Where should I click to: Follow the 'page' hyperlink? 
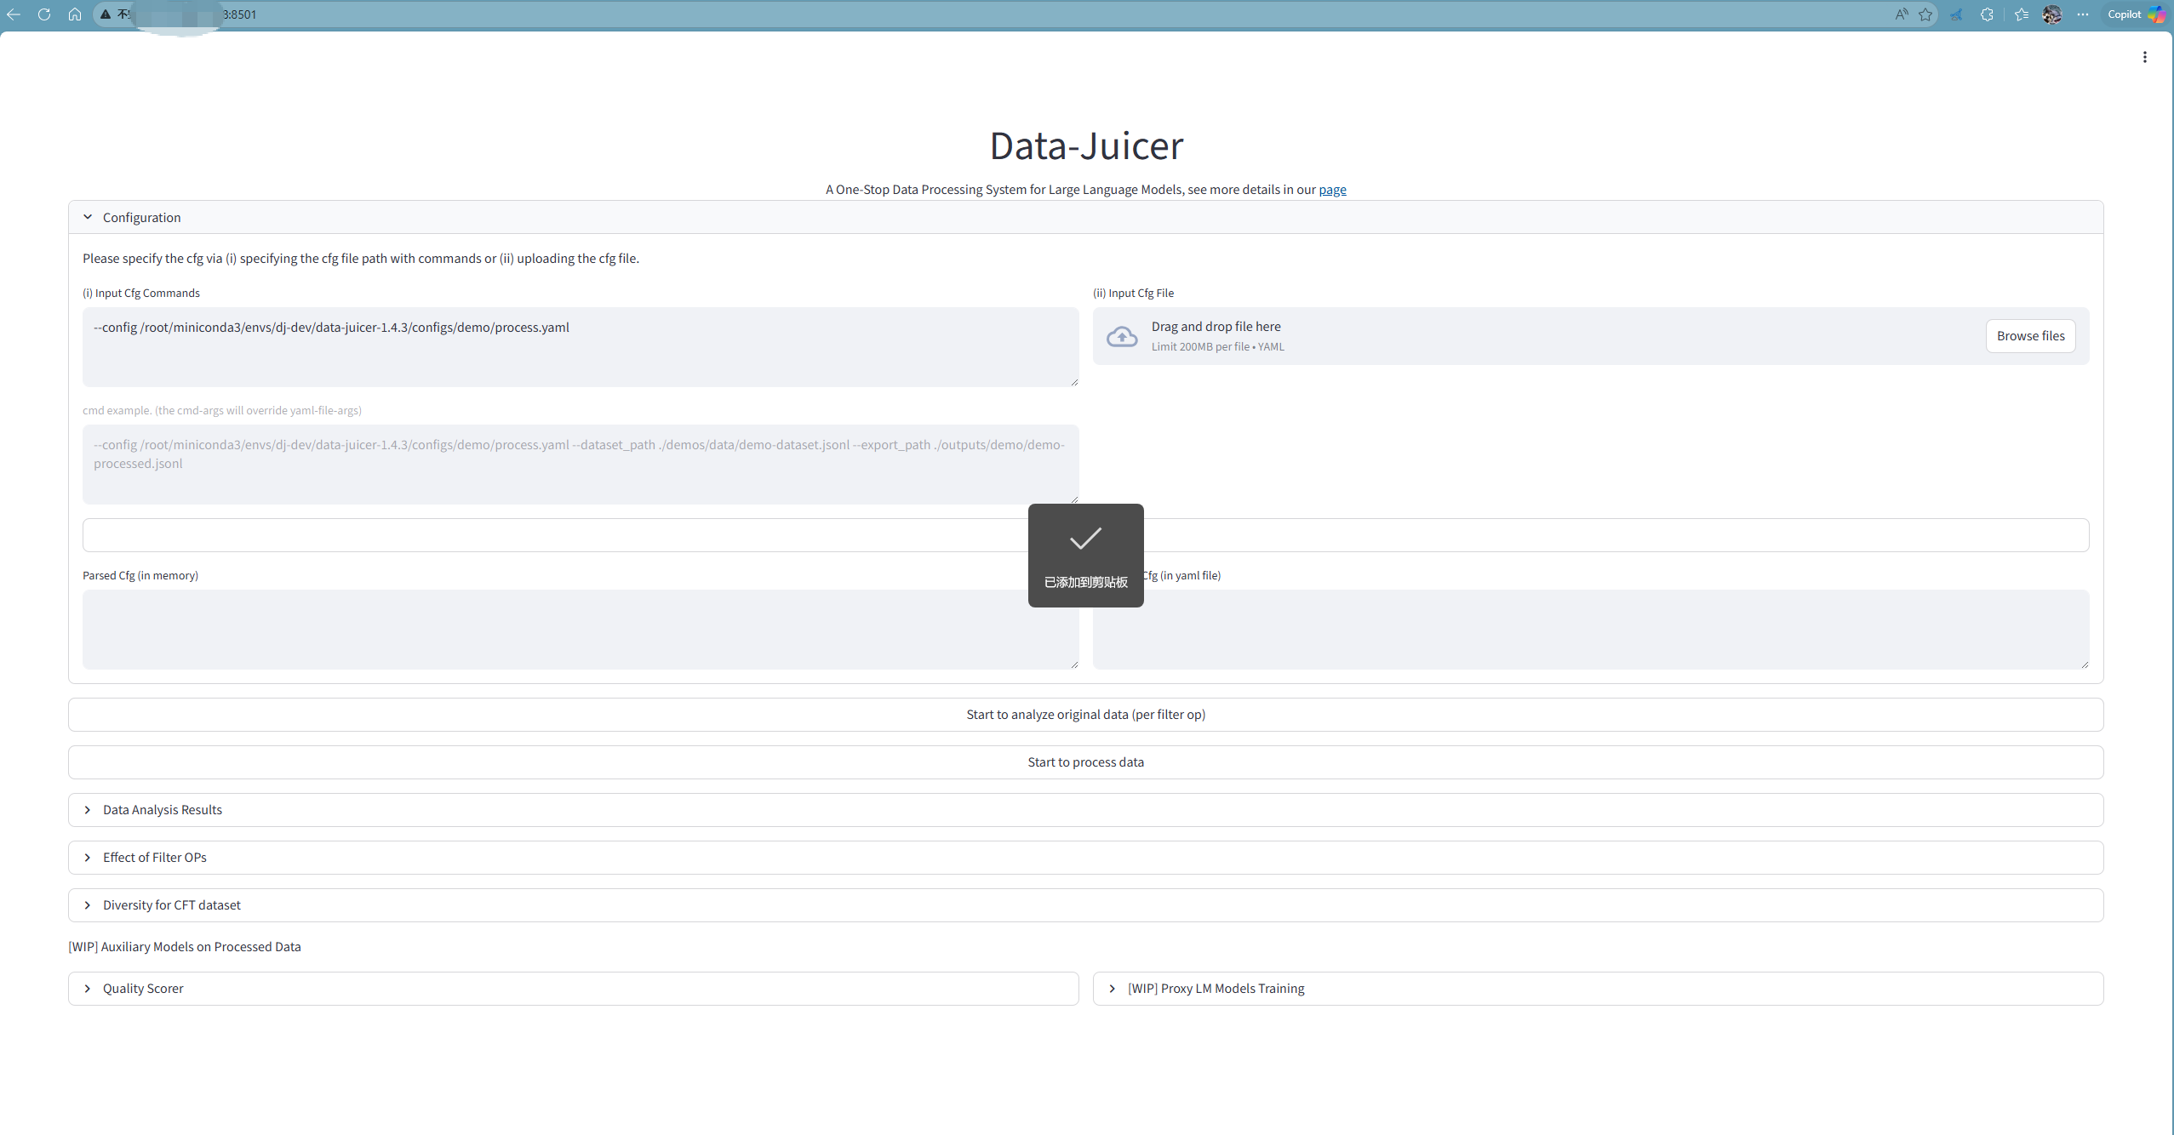click(1332, 190)
